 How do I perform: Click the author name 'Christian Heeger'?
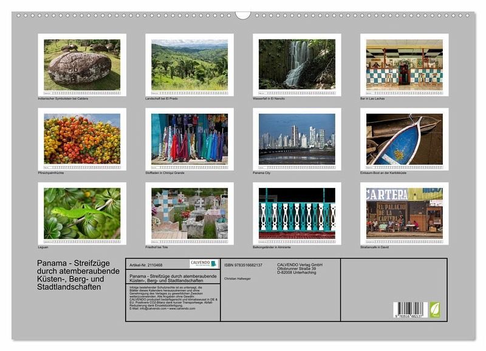point(238,279)
